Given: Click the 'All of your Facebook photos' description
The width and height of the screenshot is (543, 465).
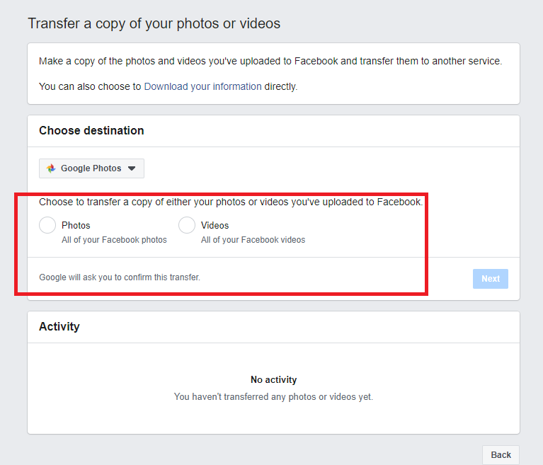Looking at the screenshot, I should (114, 240).
